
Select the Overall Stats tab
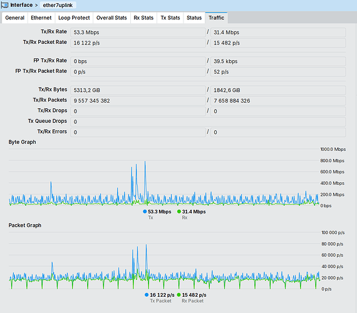pos(111,18)
